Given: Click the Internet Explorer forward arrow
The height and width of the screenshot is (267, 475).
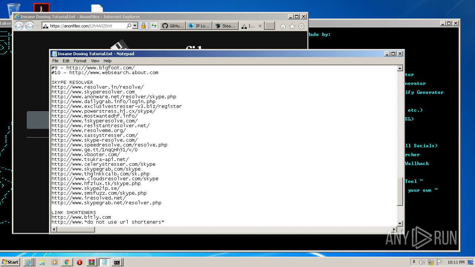Looking at the screenshot, I should tap(29, 26).
